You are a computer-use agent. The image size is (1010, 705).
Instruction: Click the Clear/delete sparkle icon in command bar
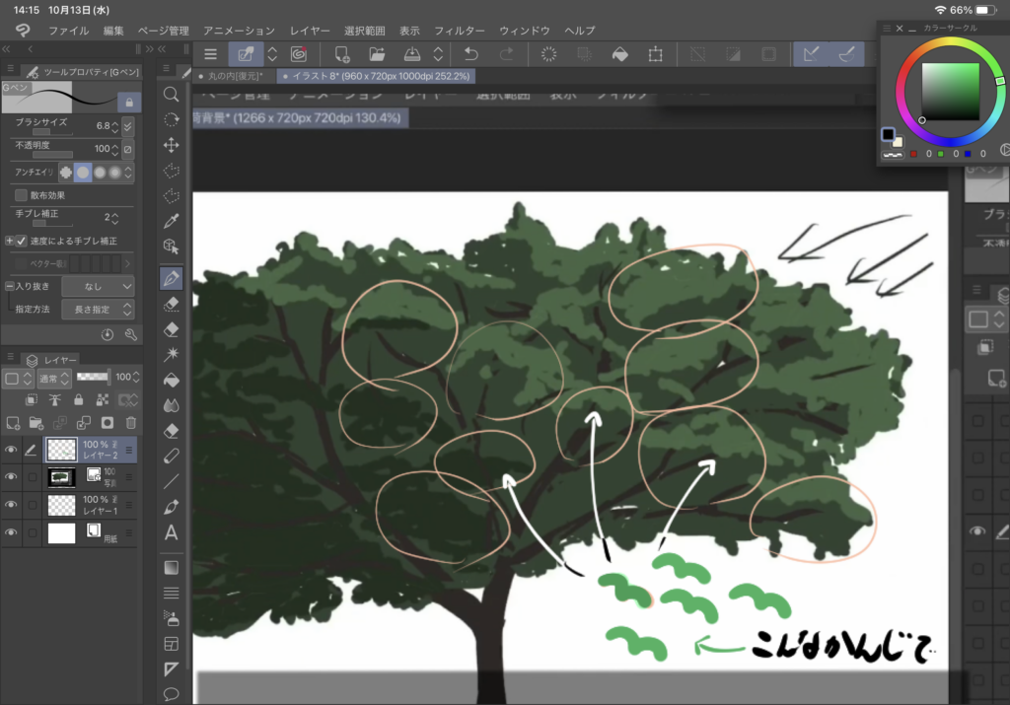(548, 54)
